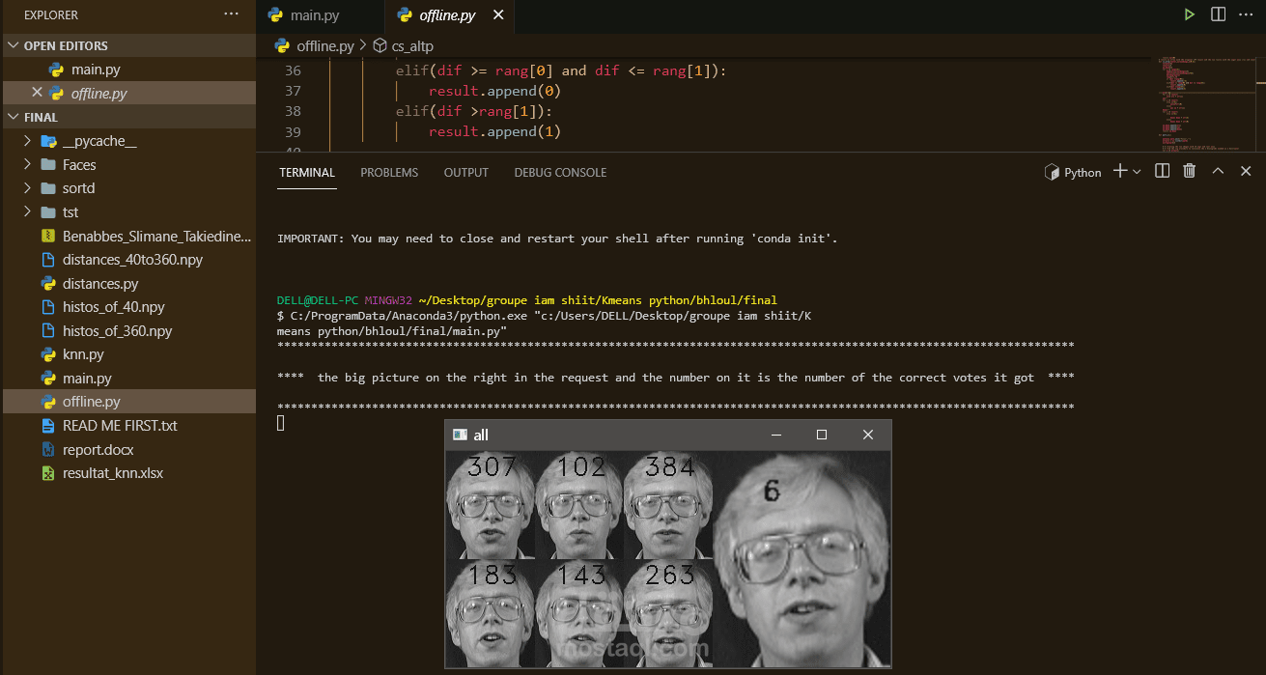Create a new terminal with plus icon
The height and width of the screenshot is (675, 1266).
tap(1120, 171)
